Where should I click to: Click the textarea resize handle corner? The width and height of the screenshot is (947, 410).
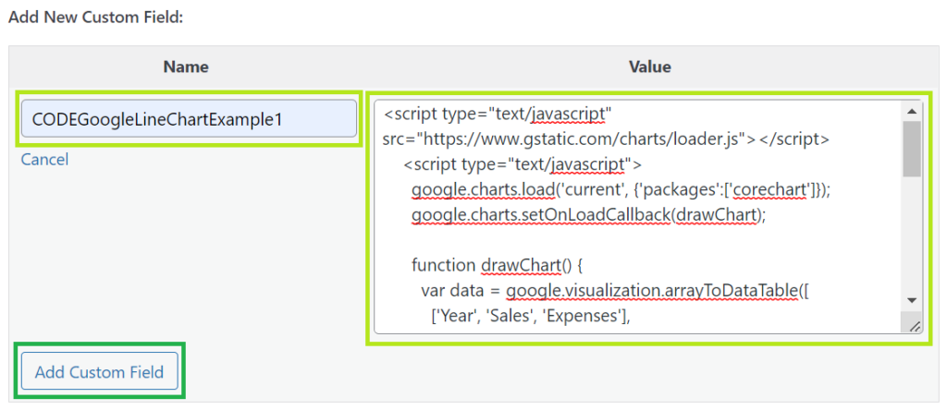(913, 325)
